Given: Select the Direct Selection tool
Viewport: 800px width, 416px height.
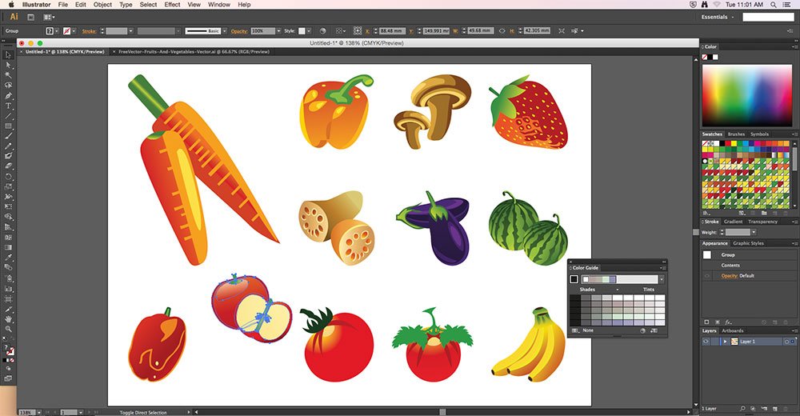Looking at the screenshot, I should [8, 66].
